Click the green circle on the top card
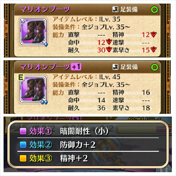 pyautogui.click(x=154, y=10)
